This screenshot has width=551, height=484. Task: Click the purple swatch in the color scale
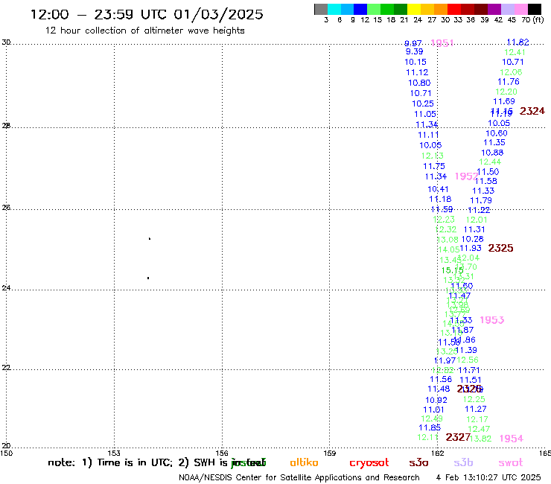click(x=494, y=9)
